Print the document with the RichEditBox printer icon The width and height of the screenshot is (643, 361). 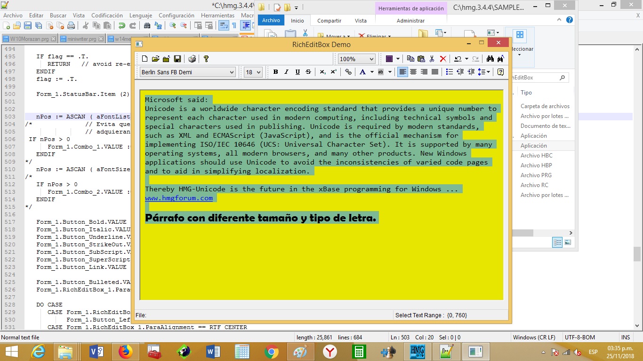coord(192,59)
